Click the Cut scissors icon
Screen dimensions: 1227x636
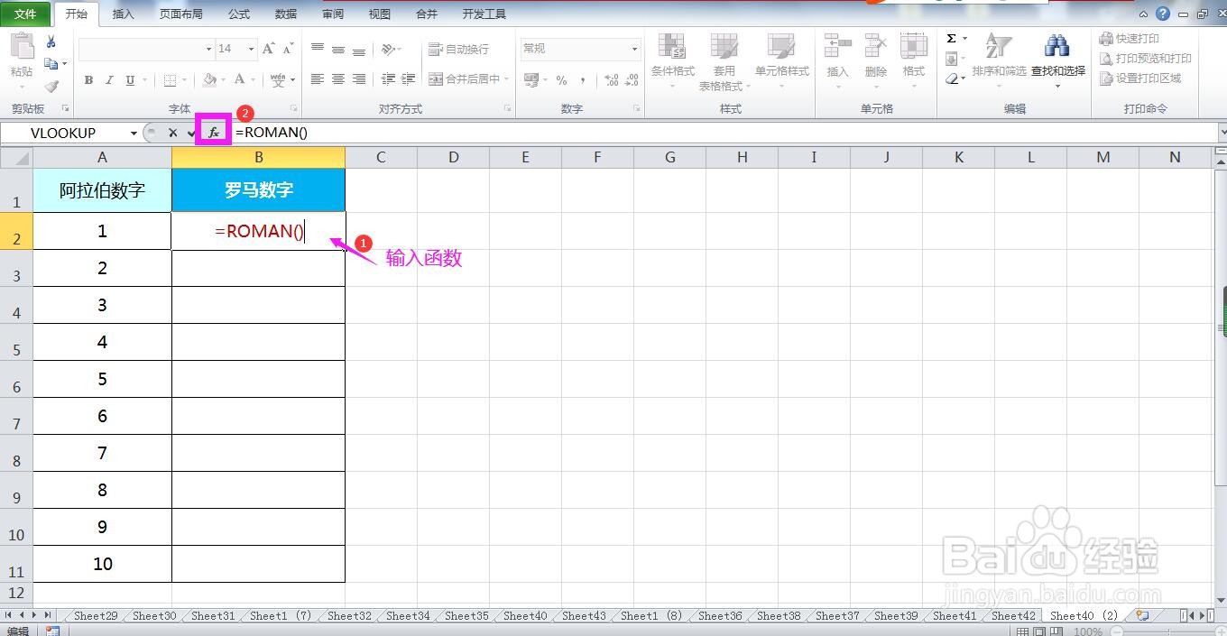point(51,41)
